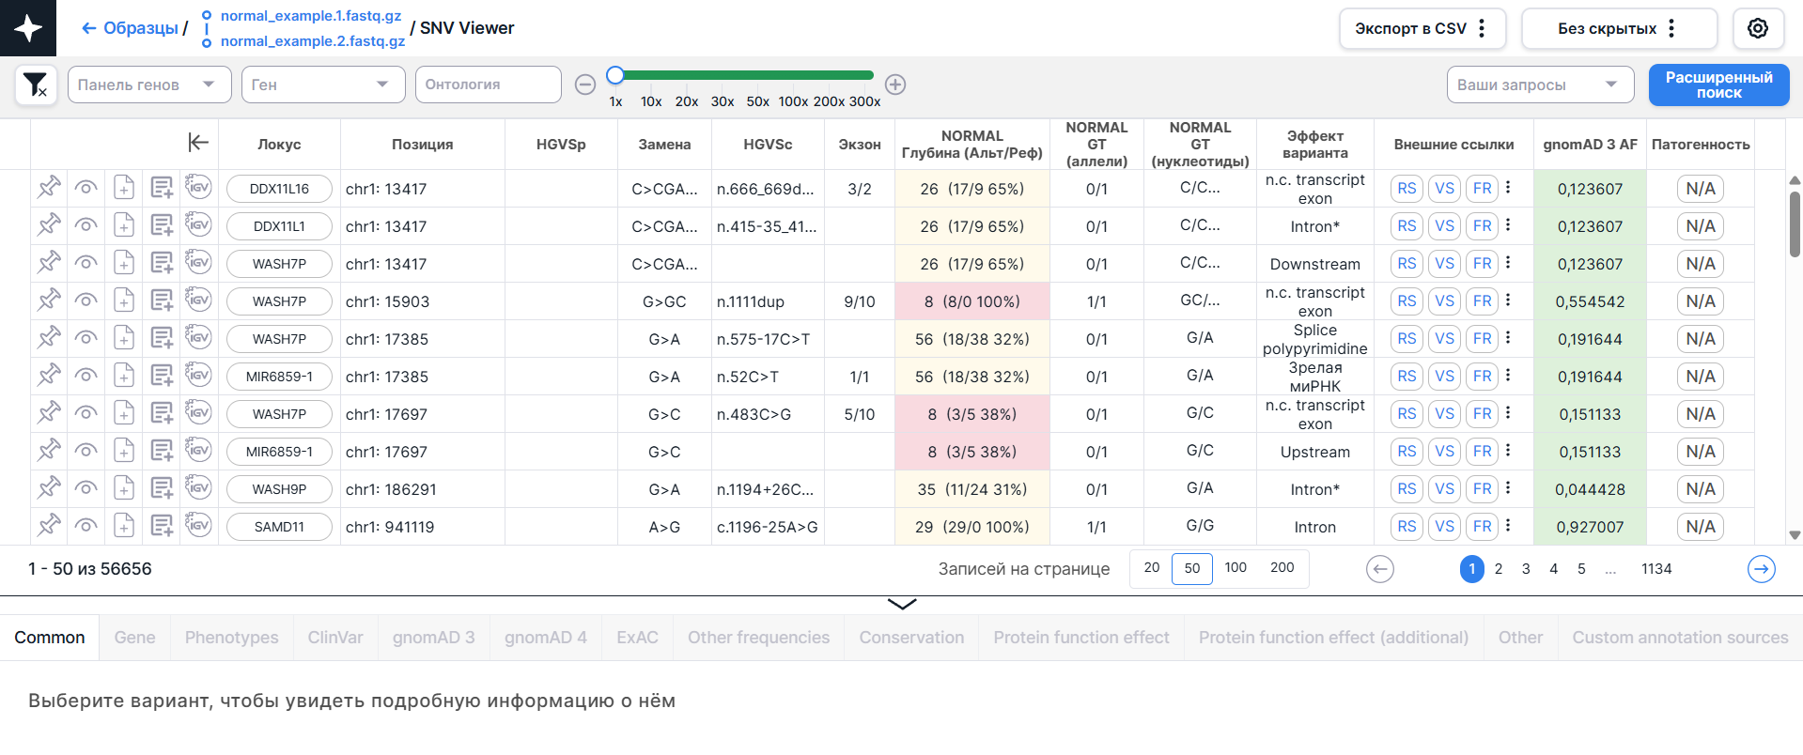Open three-dot menu next to Без скрытых
Image resolution: width=1803 pixels, height=755 pixels.
pyautogui.click(x=1671, y=28)
